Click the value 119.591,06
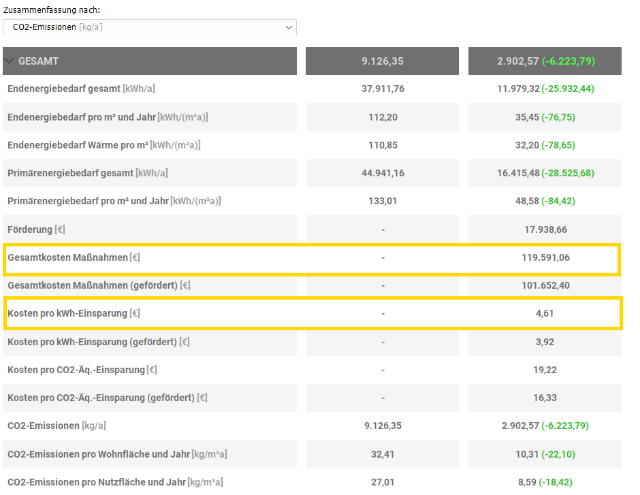The height and width of the screenshot is (495, 640). tap(545, 258)
